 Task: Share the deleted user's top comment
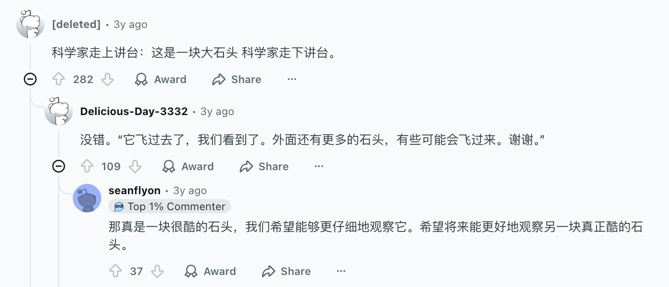[x=237, y=80]
